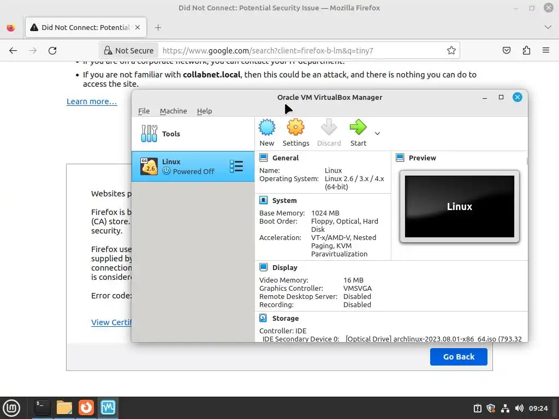The width and height of the screenshot is (559, 419).
Task: Expand the Start button dropdown arrow
Action: [378, 133]
